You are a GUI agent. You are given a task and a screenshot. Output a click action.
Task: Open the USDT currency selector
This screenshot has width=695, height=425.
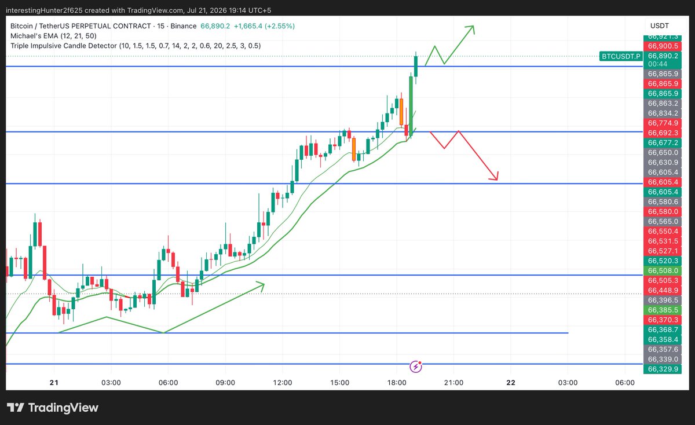point(659,26)
